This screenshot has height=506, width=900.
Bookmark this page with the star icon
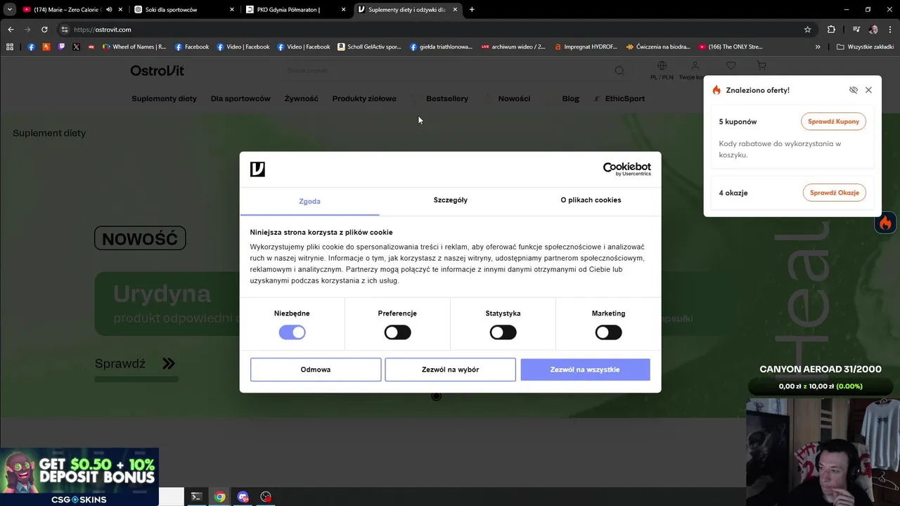tap(808, 30)
